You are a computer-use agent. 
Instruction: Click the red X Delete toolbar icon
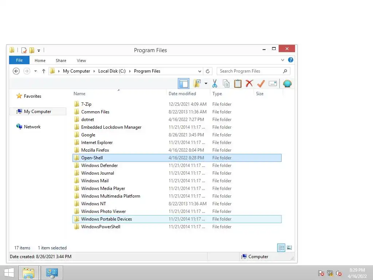pos(249,83)
